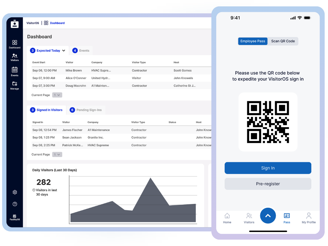This screenshot has height=246, width=328.
Task: Open Events calendar in the sidebar
Action: click(x=15, y=72)
